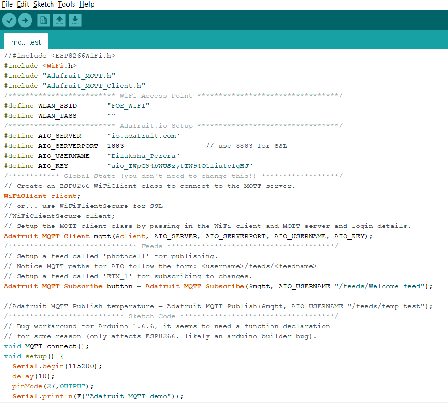Click the "/feeds/temp-test" string

[386, 306]
